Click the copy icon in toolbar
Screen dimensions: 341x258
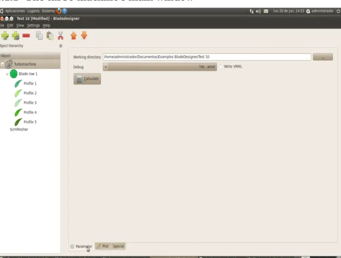(x=39, y=36)
